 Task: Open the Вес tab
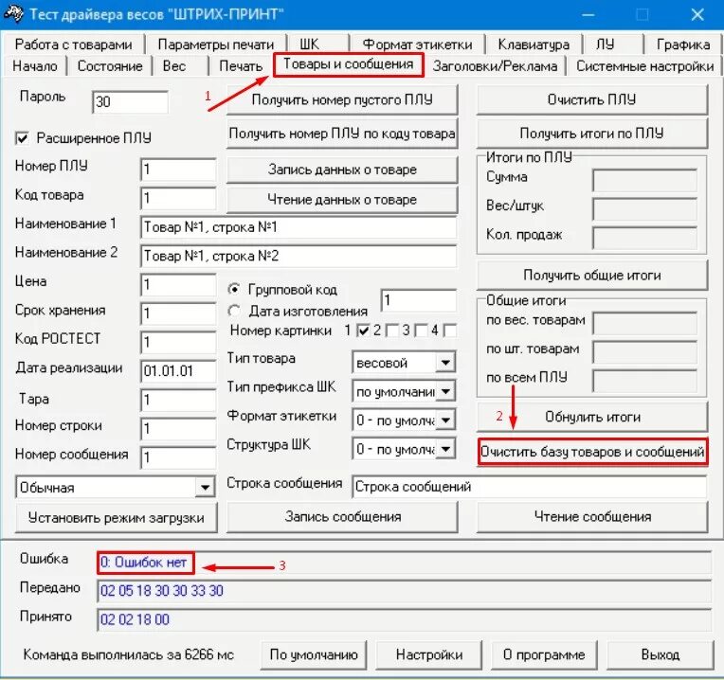[x=181, y=66]
